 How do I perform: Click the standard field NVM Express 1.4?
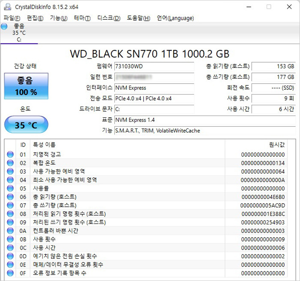pyautogui.click(x=205, y=120)
